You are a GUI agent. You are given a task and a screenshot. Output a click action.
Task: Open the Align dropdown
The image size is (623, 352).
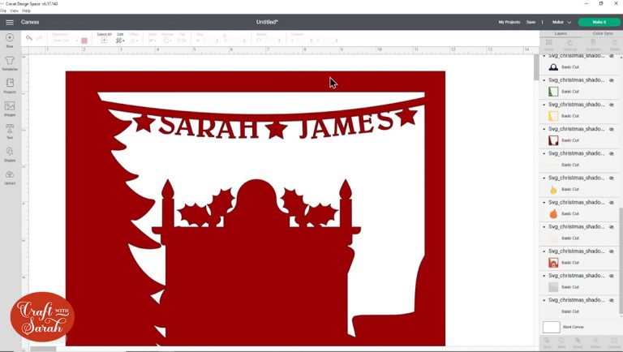click(153, 40)
